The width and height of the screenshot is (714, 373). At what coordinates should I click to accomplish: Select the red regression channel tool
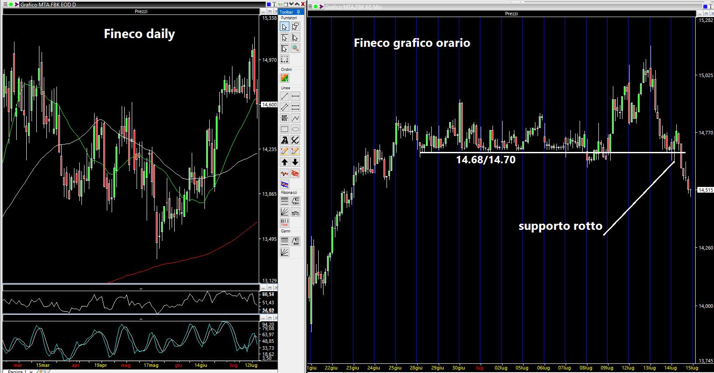(x=295, y=173)
